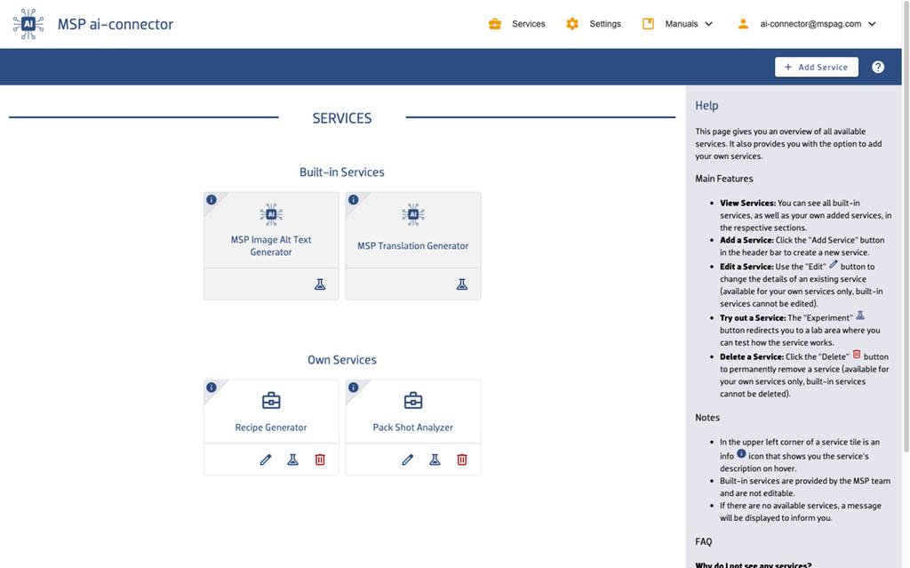910x568 pixels.
Task: Go to Services in top navigation
Action: coord(517,24)
